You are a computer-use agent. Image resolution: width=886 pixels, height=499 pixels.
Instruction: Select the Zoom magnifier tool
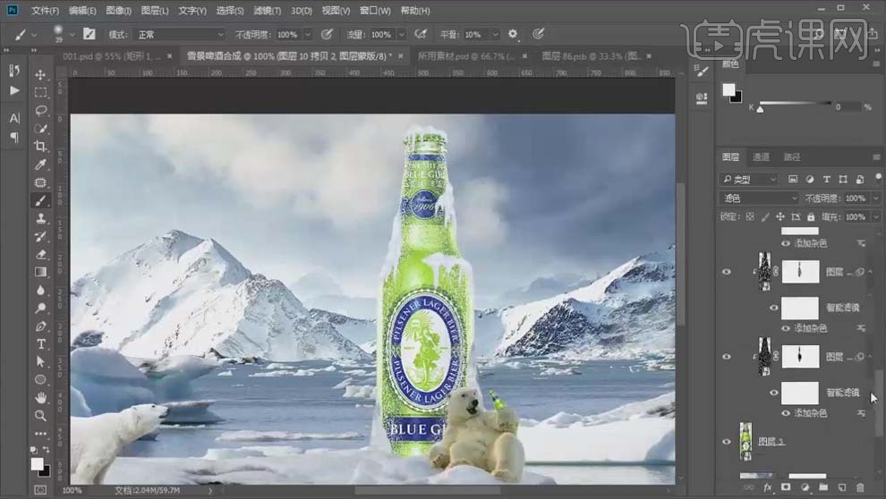tap(41, 416)
